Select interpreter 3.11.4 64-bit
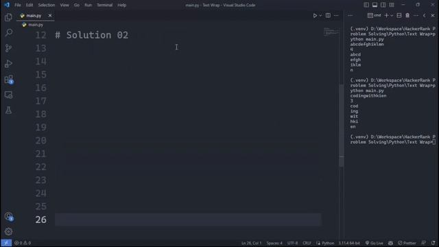 pos(349,243)
